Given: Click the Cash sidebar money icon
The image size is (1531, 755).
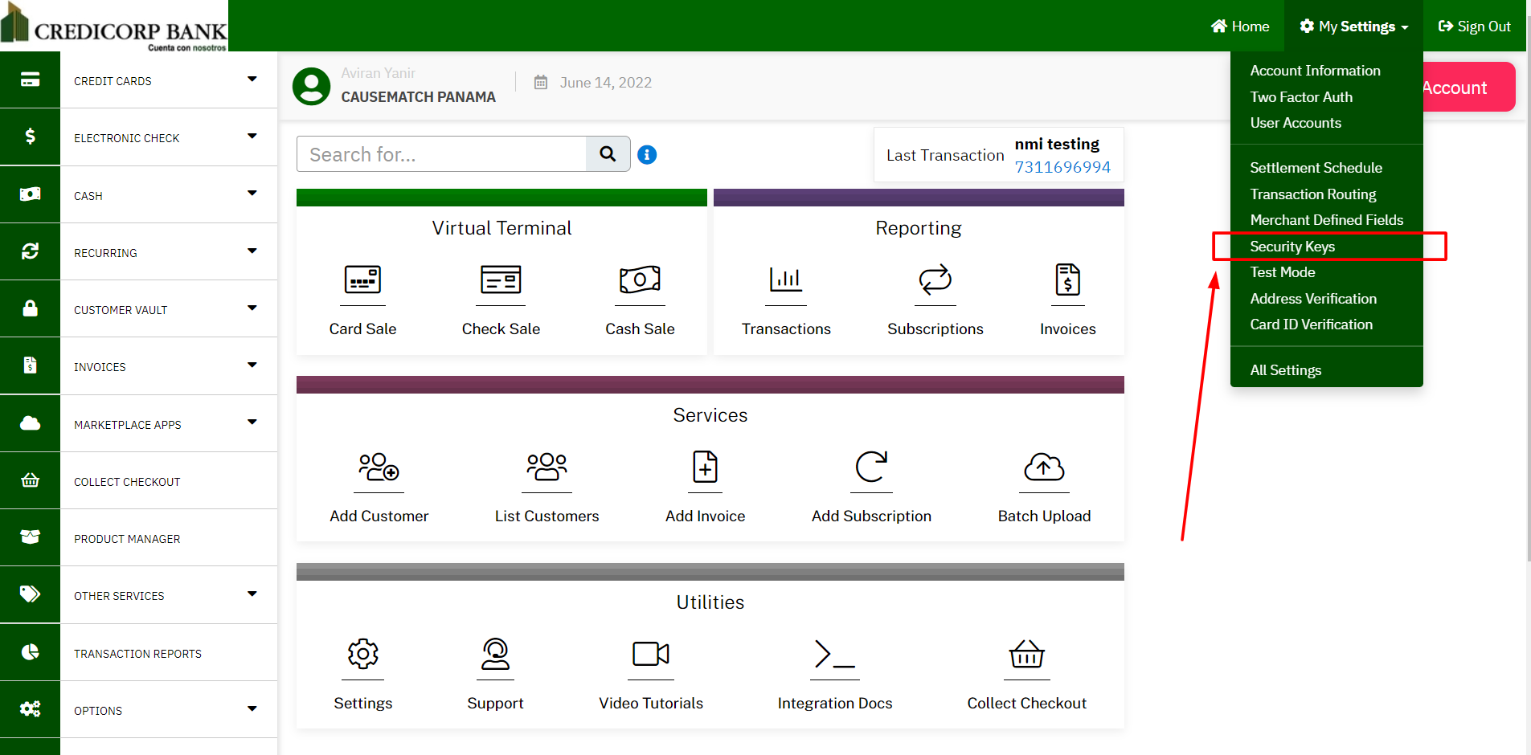Looking at the screenshot, I should 30,194.
